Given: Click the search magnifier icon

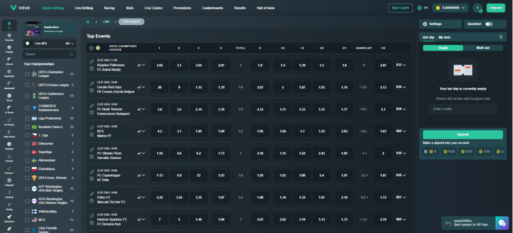Looking at the screenshot, I should click(x=71, y=54).
